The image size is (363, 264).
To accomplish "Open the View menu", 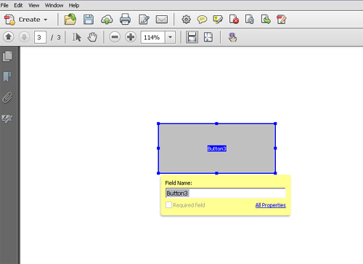I will pos(33,5).
